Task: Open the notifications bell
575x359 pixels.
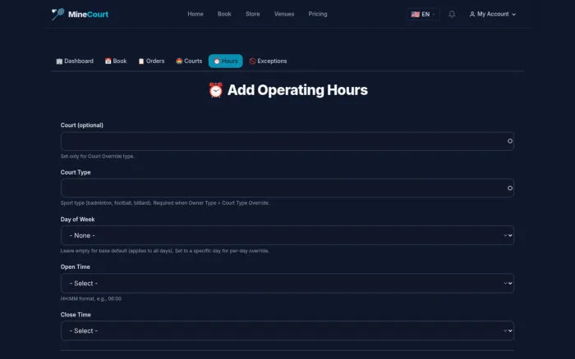Action: tap(452, 14)
